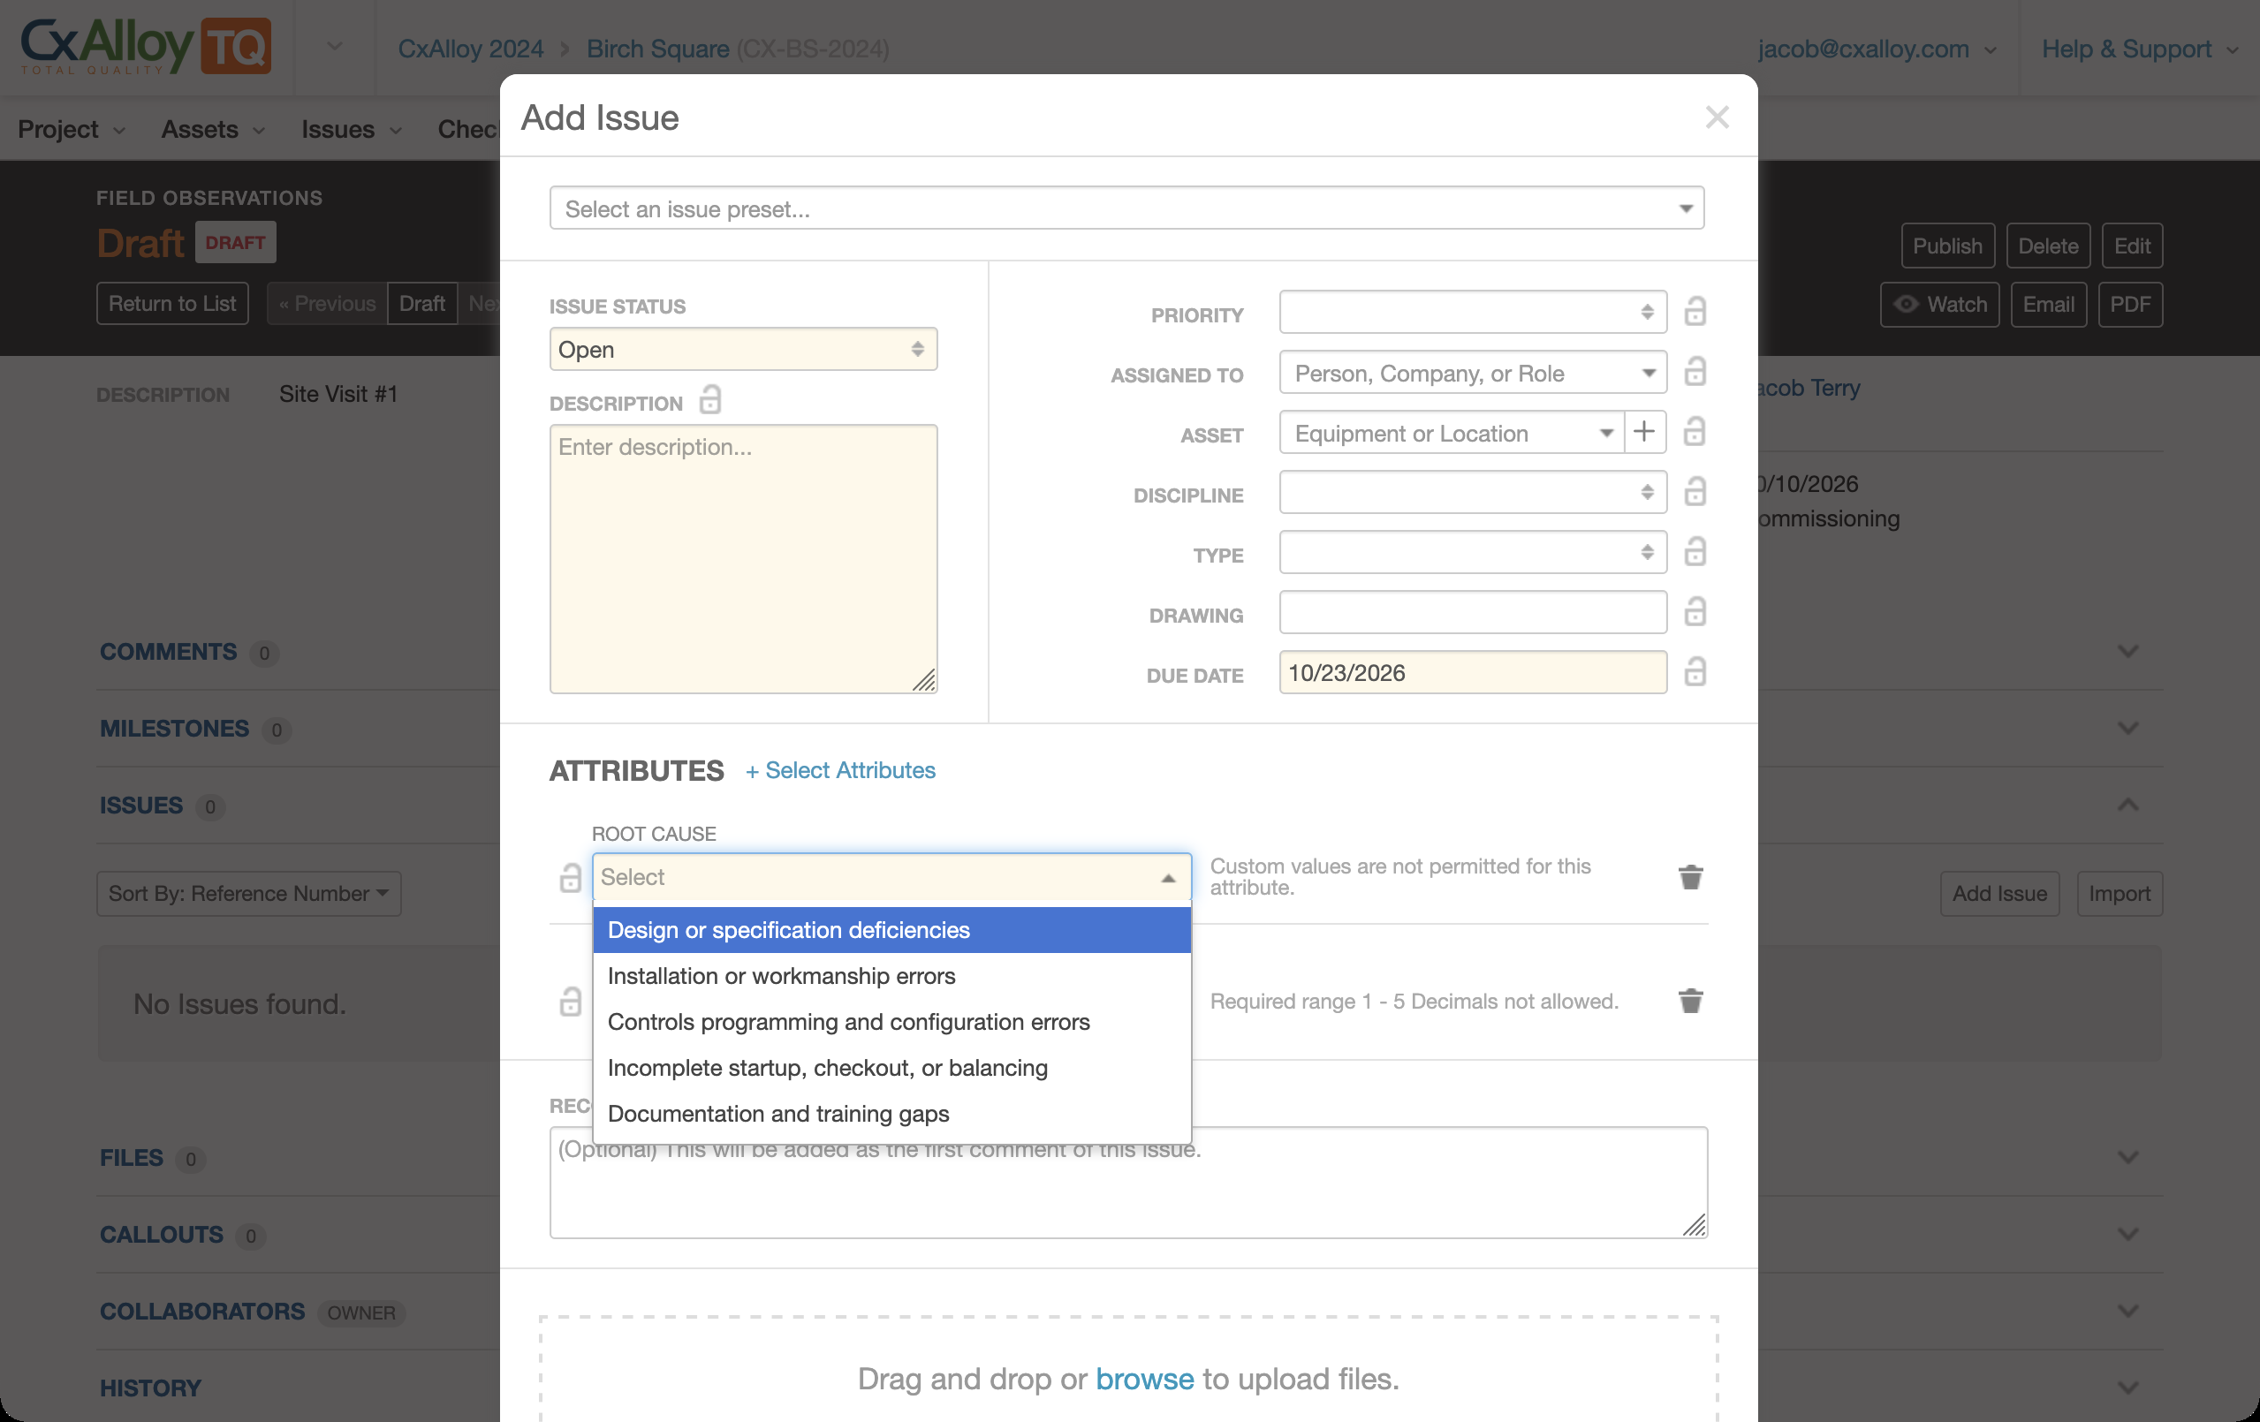Click the Due Date field showing 10/23/2026

click(x=1473, y=671)
